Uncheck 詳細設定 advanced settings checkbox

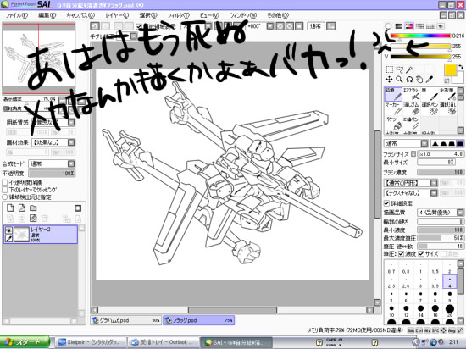coord(386,203)
